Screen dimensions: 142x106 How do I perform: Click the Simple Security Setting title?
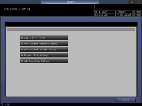[17, 9]
